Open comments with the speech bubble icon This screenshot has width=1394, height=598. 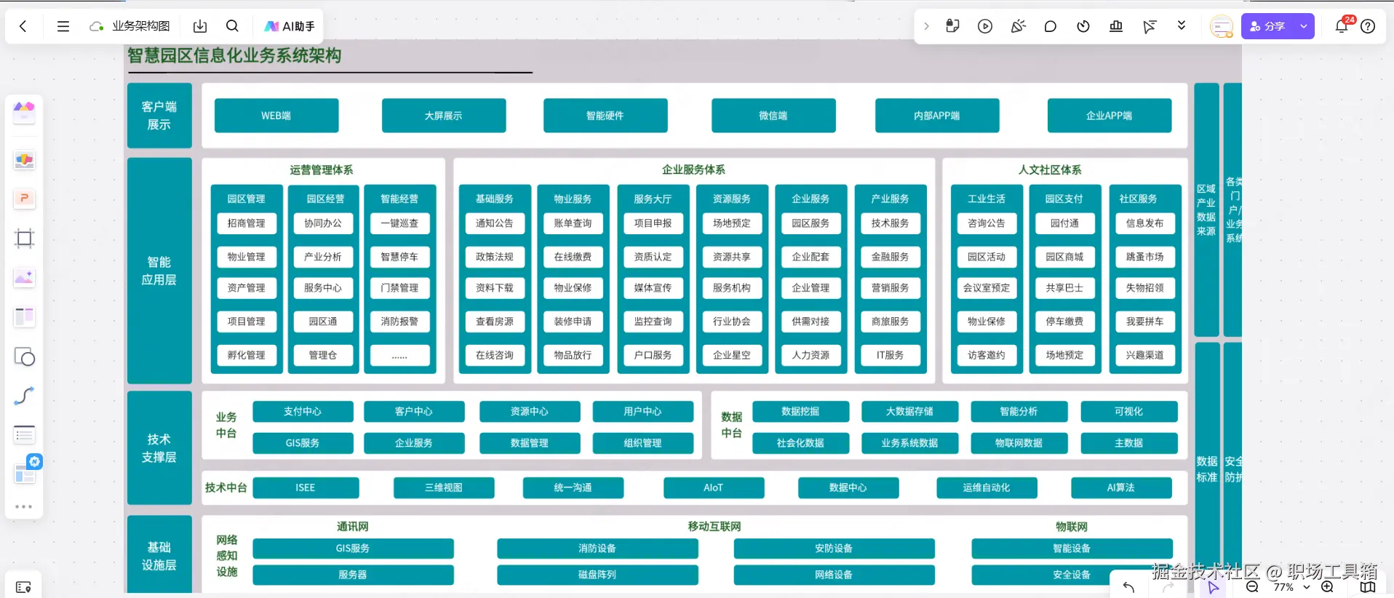click(x=1050, y=26)
